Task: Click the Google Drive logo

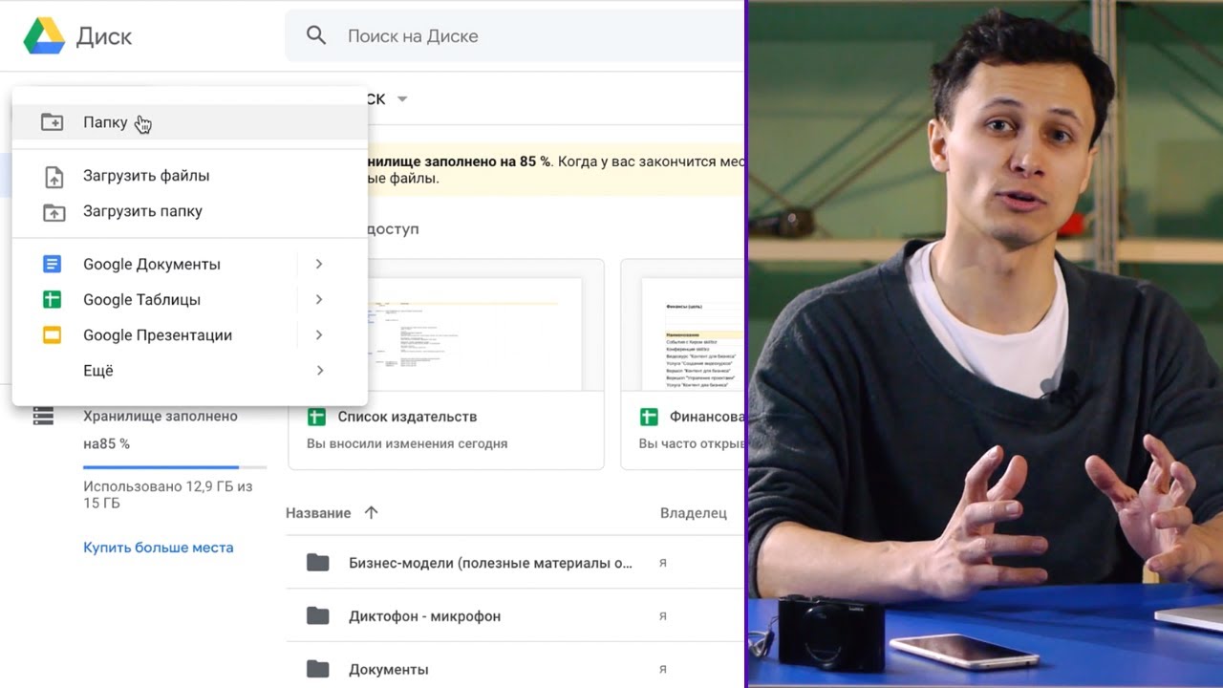Action: coord(44,36)
